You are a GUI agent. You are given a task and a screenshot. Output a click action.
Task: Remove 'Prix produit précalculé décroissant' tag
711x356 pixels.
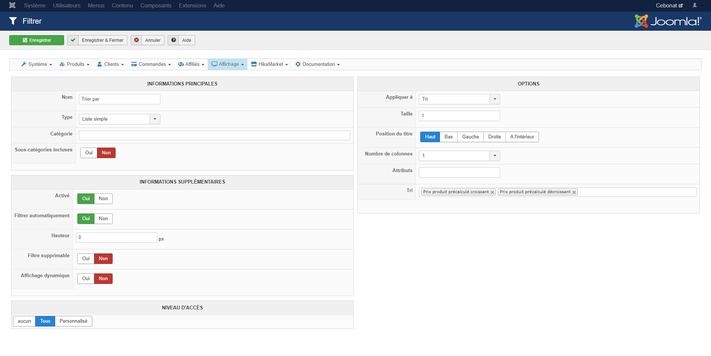coord(574,192)
